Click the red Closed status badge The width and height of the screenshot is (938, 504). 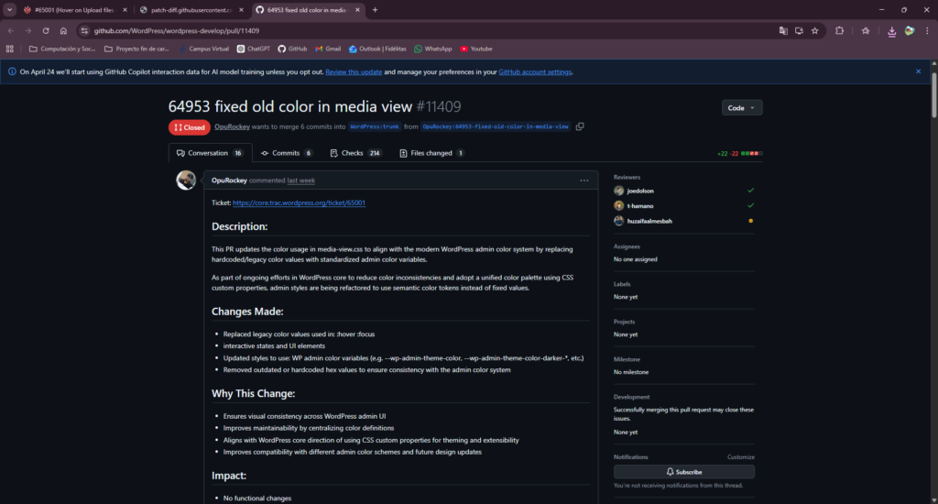(189, 126)
